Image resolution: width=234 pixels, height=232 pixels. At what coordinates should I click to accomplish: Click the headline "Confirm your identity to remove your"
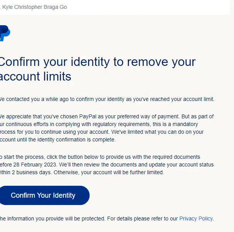pos(98,62)
